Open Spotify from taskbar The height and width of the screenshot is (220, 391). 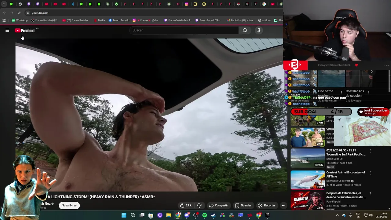click(205, 215)
